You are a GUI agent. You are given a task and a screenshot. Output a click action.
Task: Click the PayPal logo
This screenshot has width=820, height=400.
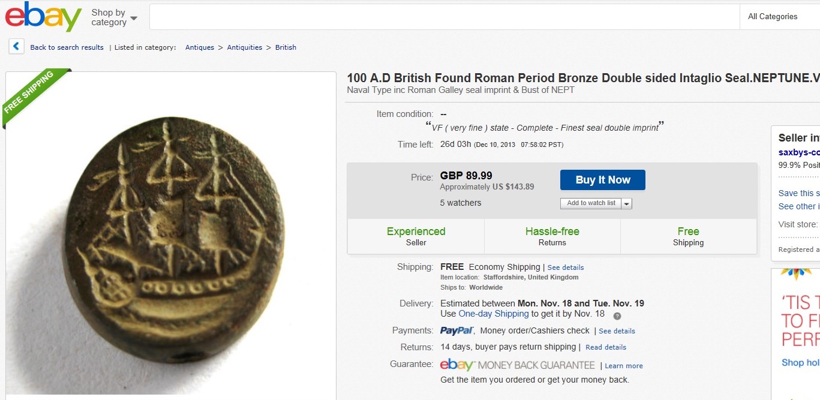coord(457,330)
